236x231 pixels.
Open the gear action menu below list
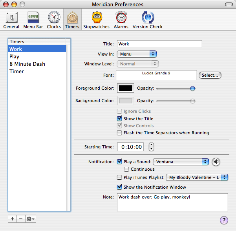(31, 219)
